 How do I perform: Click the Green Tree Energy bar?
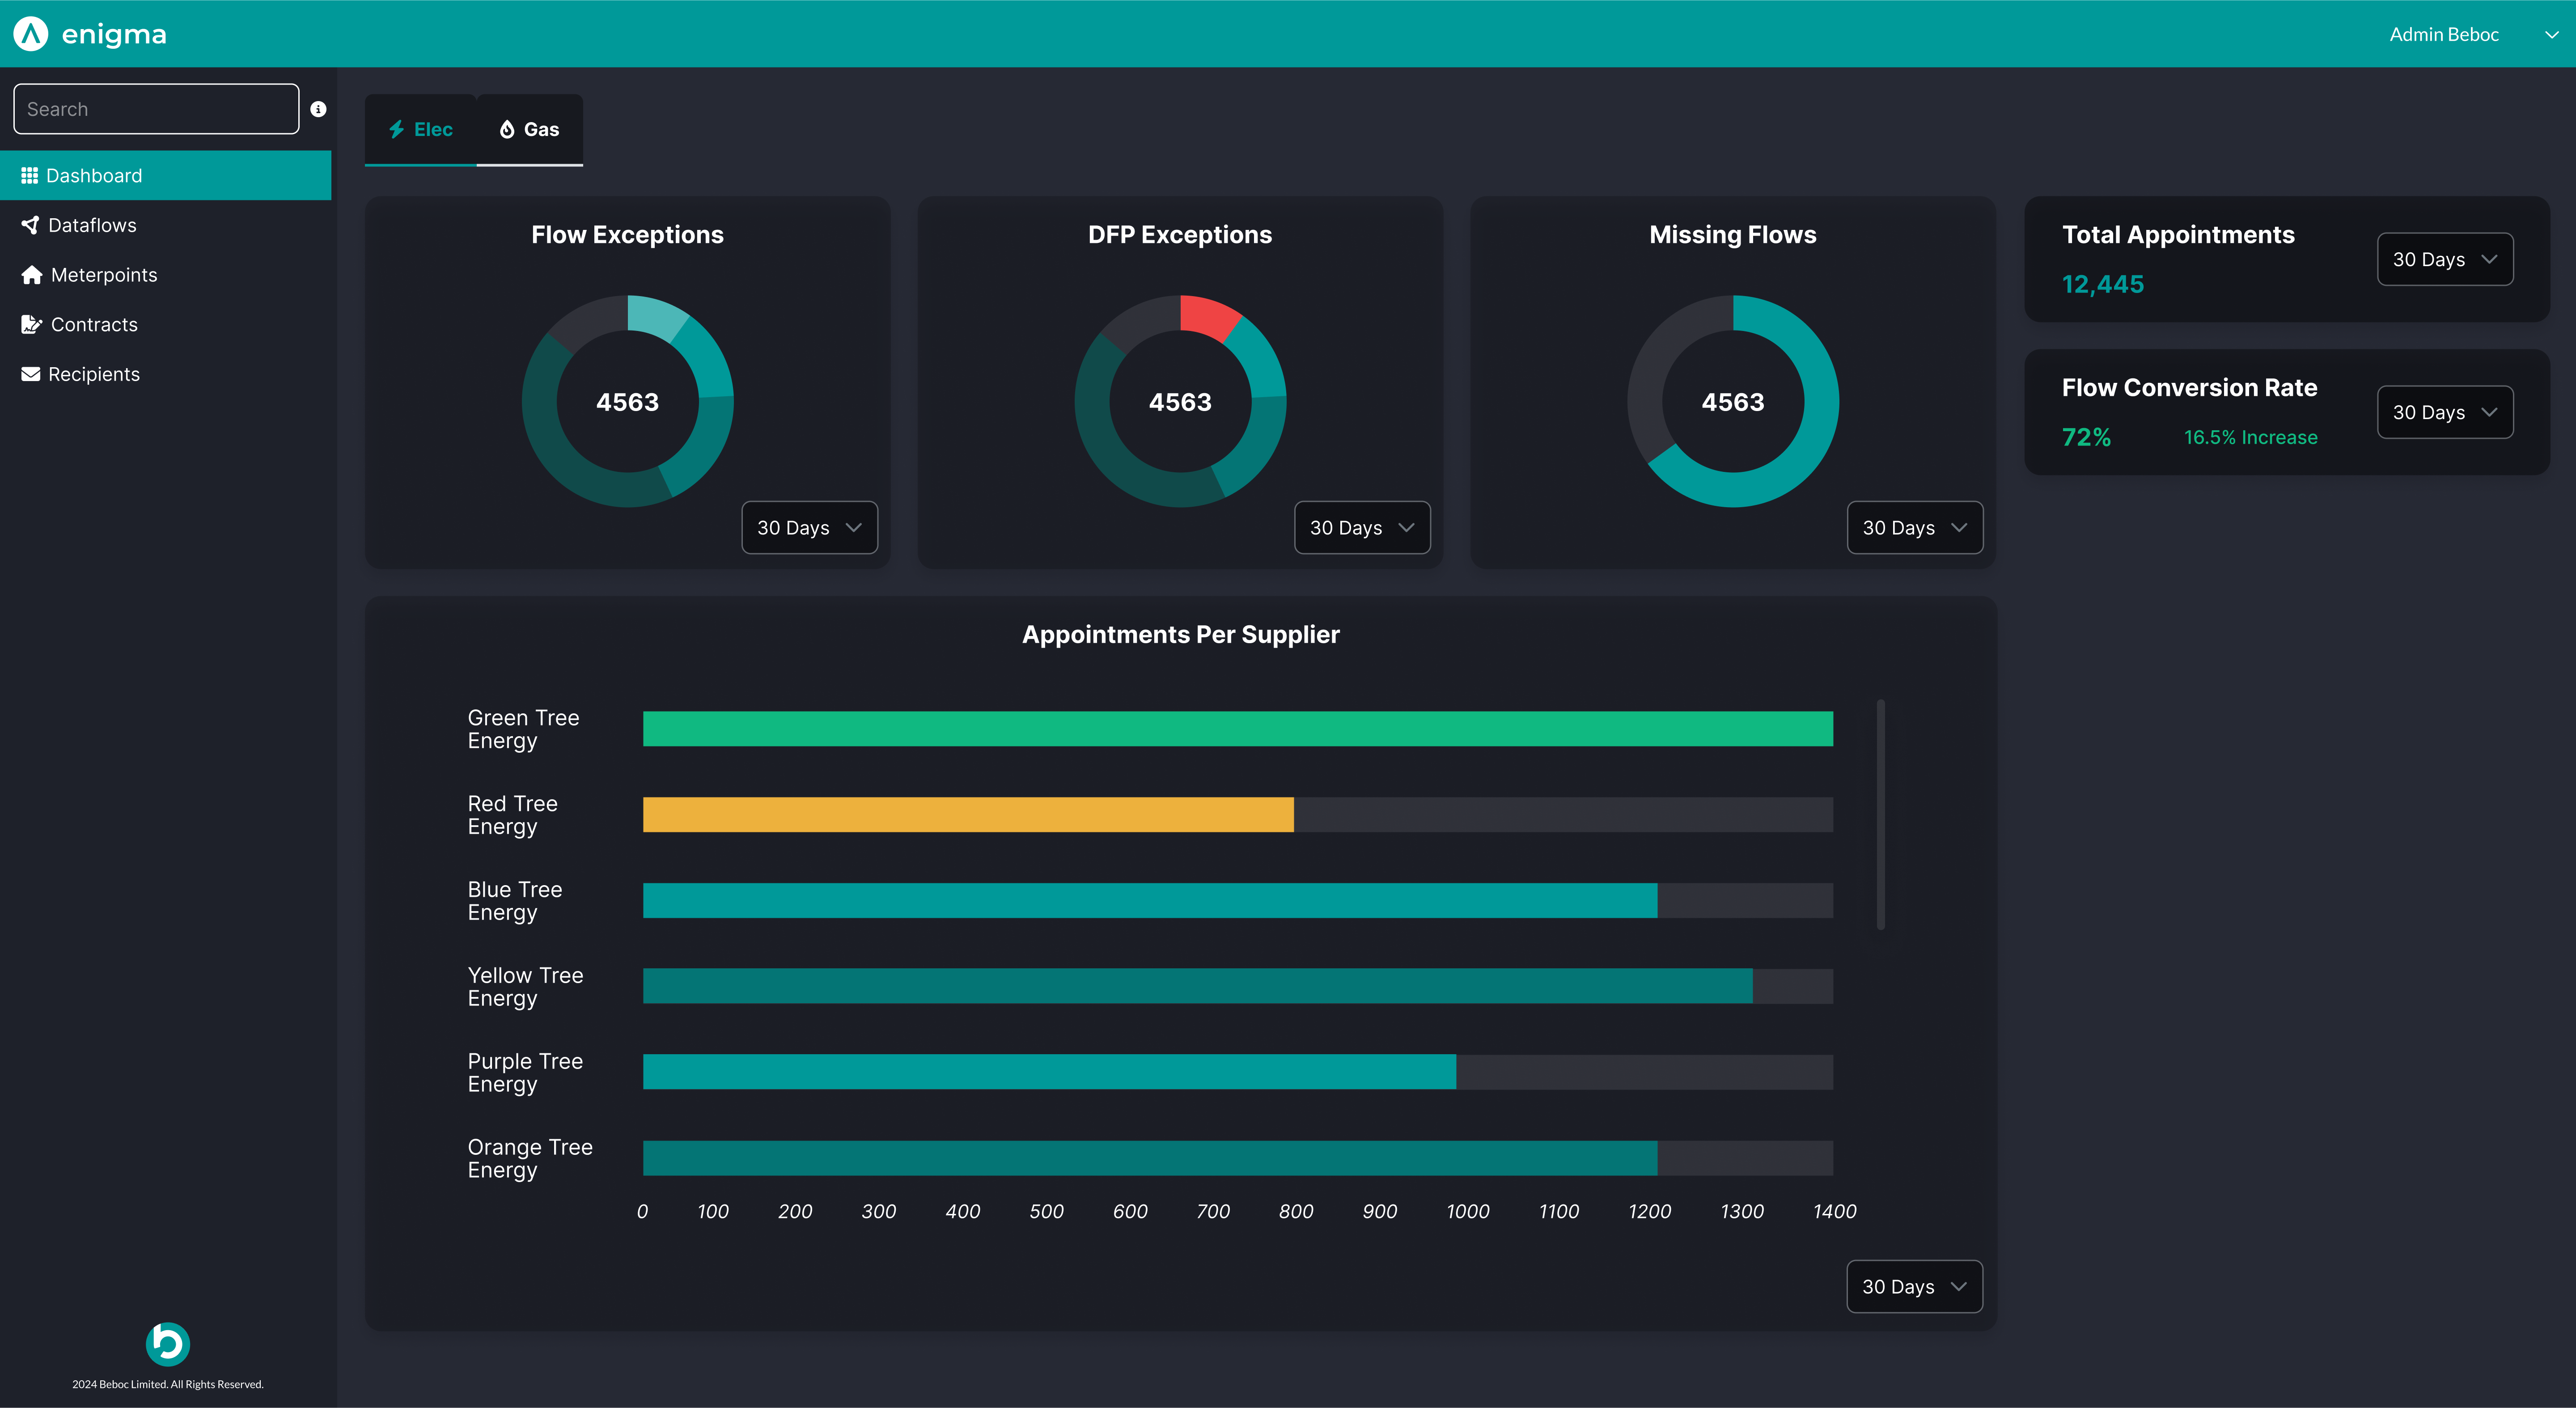click(1237, 729)
